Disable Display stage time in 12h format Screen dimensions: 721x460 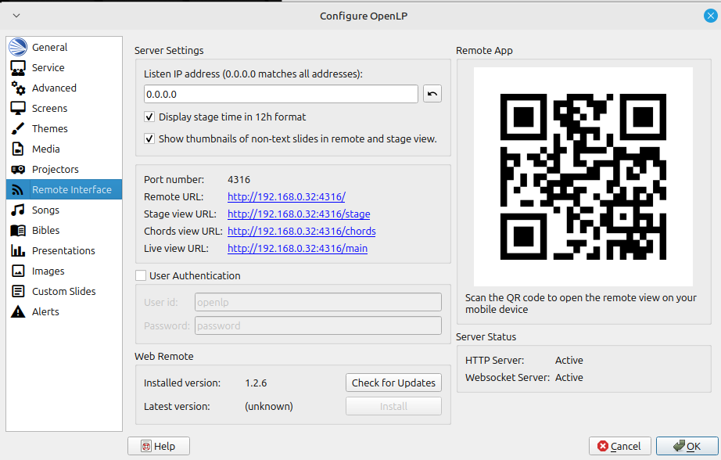tap(149, 117)
